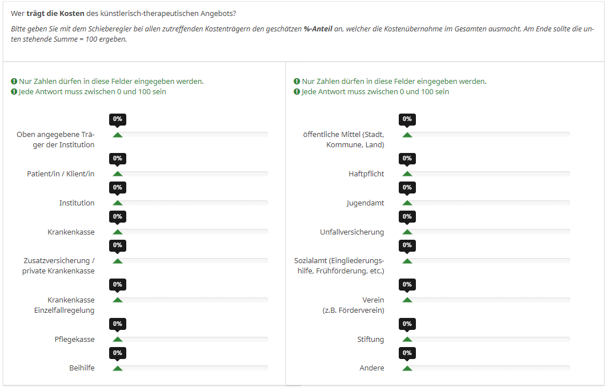Viewport: 605px width, 387px height.
Task: Click the Patient/in / Klient/in slider track
Action: (x=191, y=174)
